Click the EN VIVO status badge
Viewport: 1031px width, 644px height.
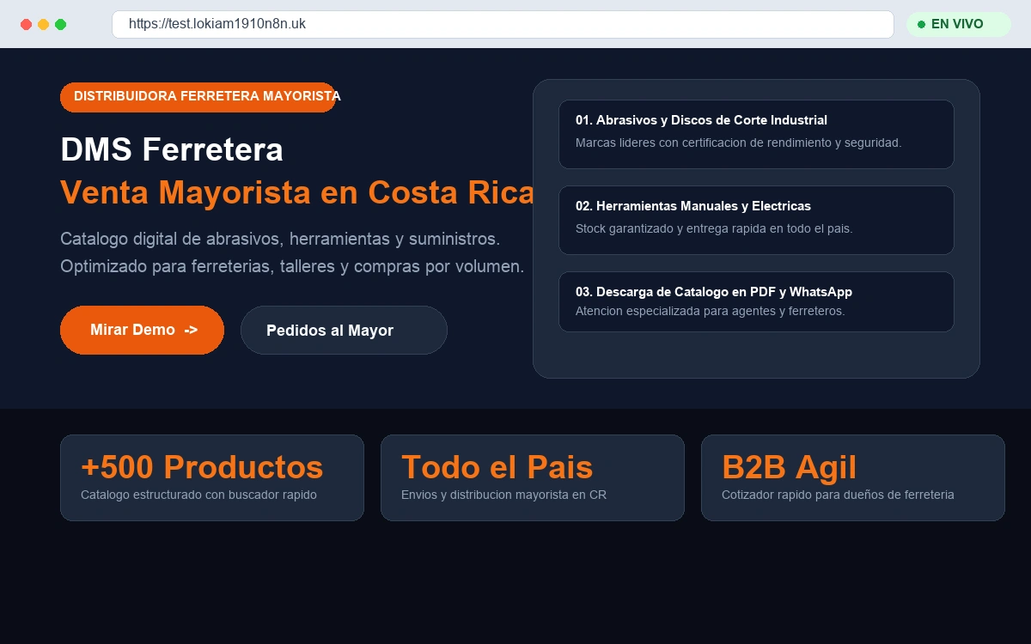point(959,24)
